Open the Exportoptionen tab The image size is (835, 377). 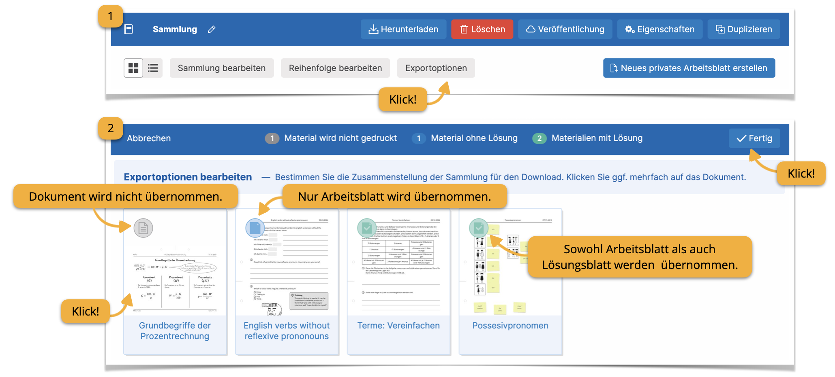[436, 68]
